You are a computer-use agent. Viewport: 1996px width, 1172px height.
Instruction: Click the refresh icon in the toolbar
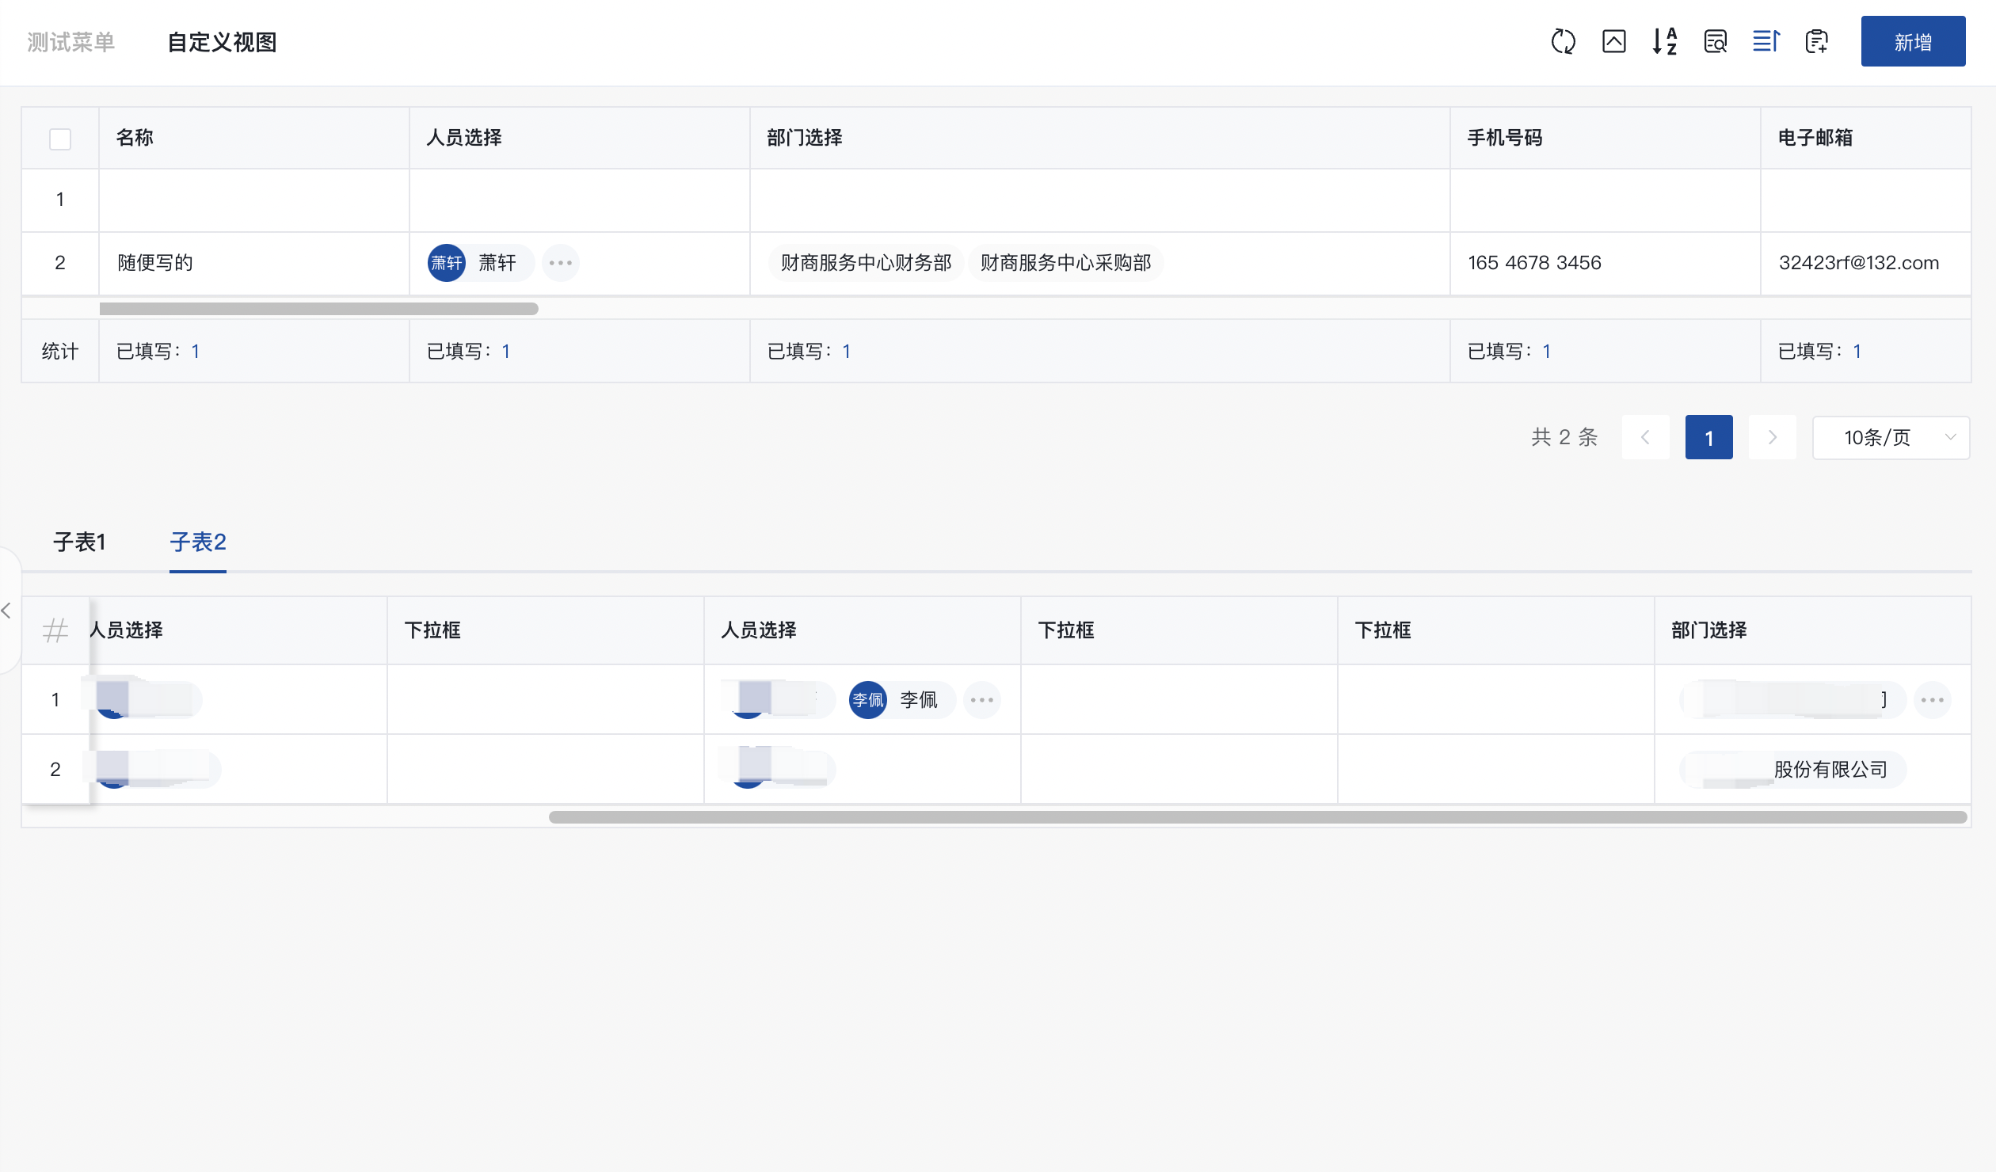tap(1563, 41)
